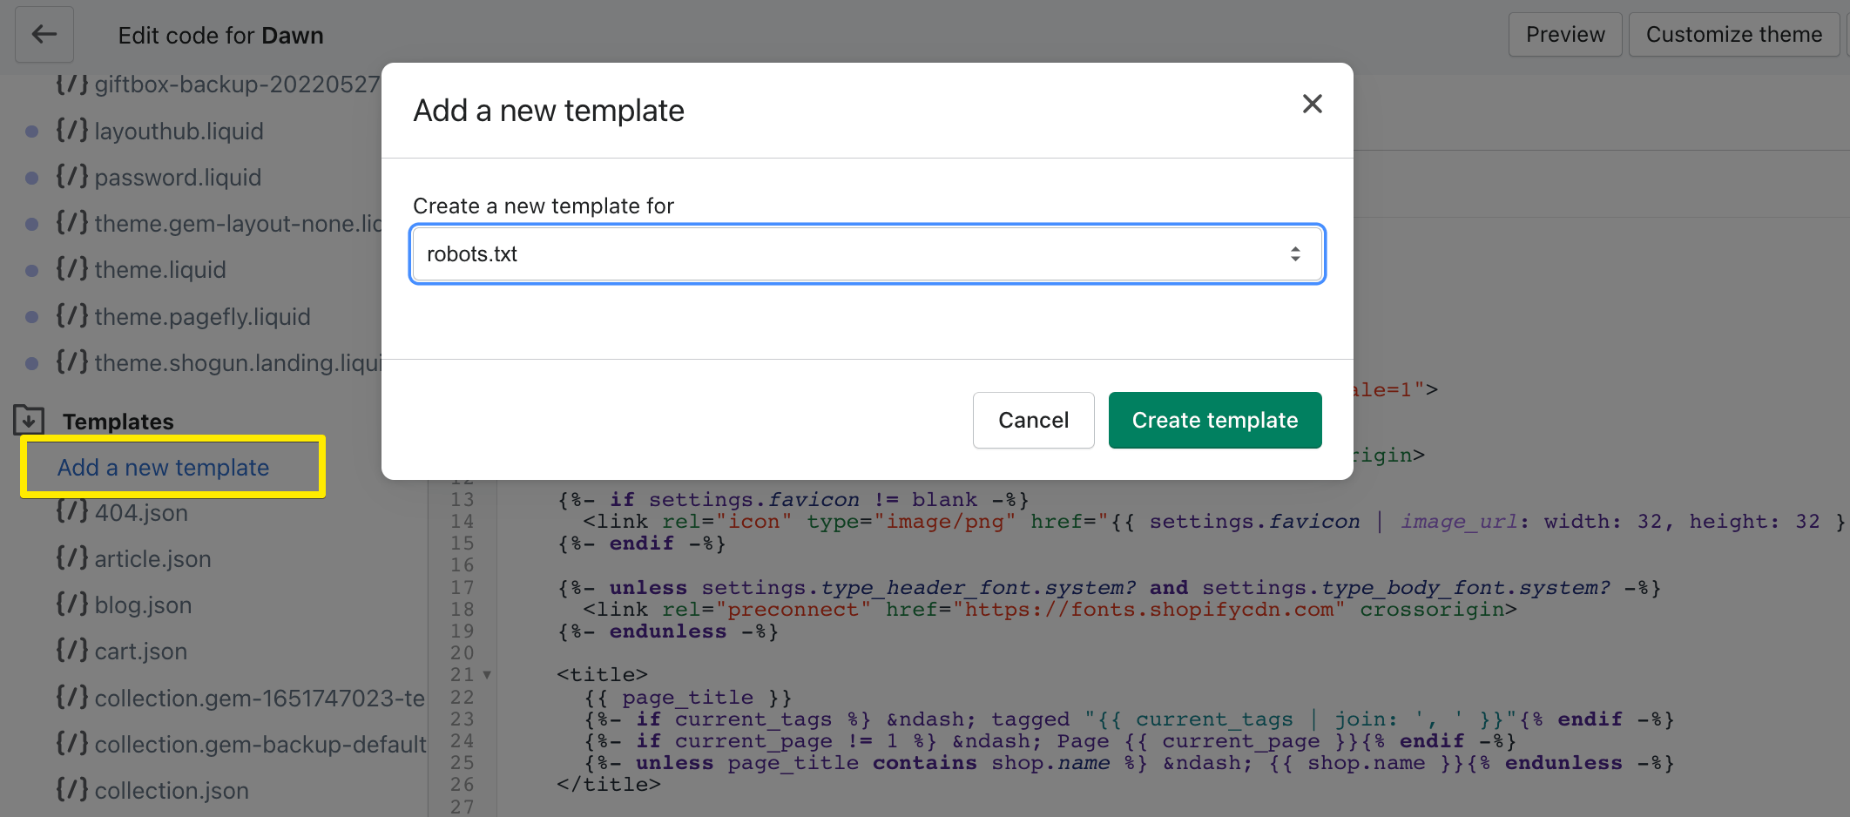Screen dimensions: 1850x817
Task: Close the Add a new template modal
Action: pos(1313,104)
